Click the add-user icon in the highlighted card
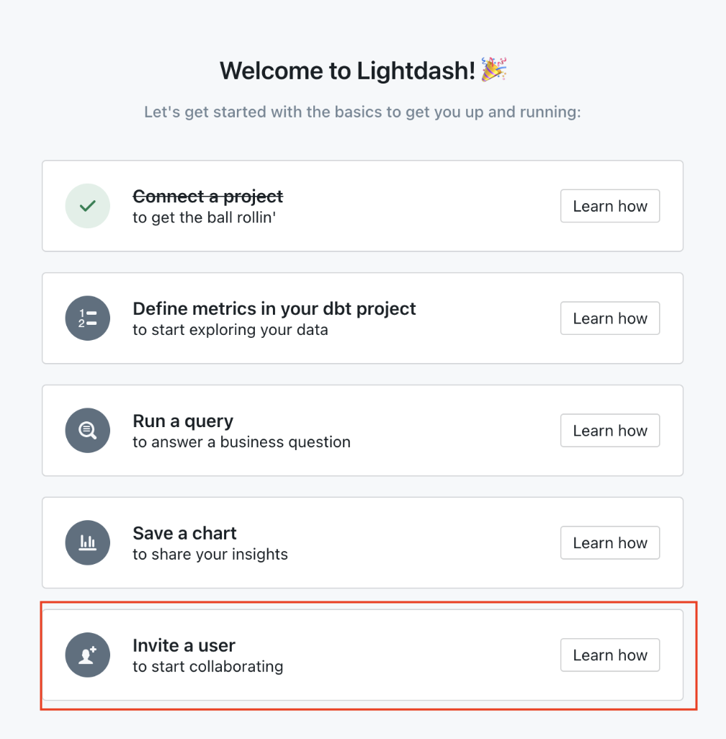 (87, 655)
